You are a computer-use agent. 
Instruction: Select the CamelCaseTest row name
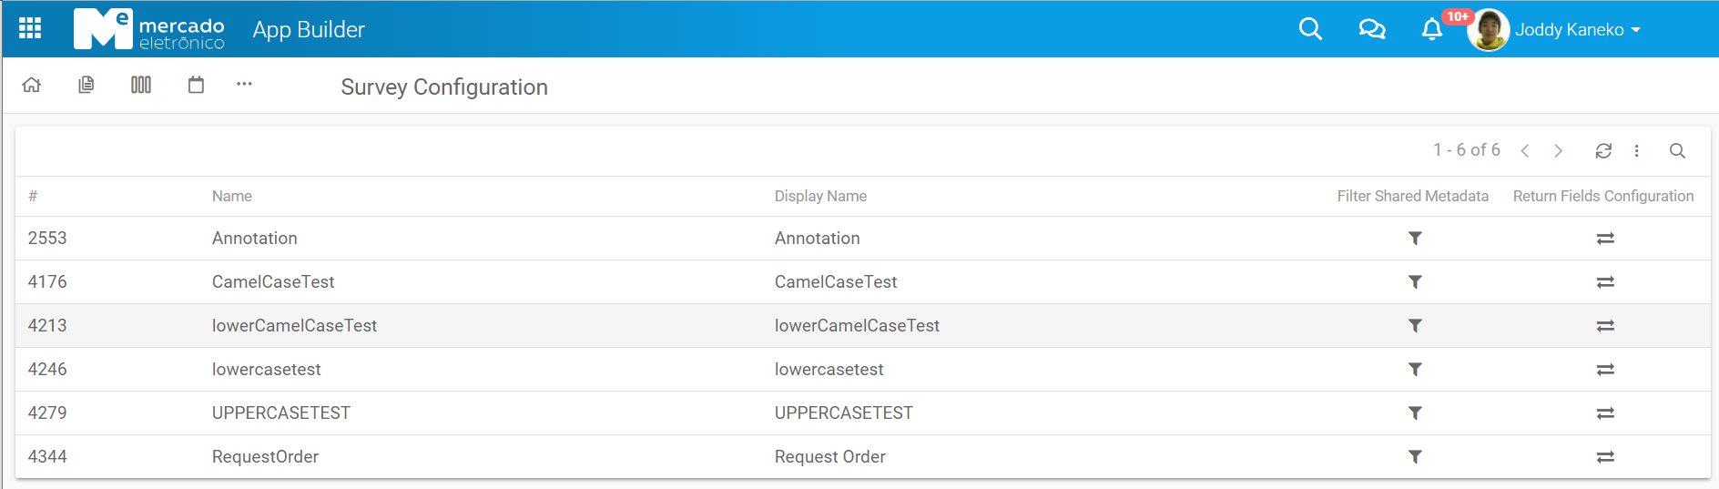(273, 282)
